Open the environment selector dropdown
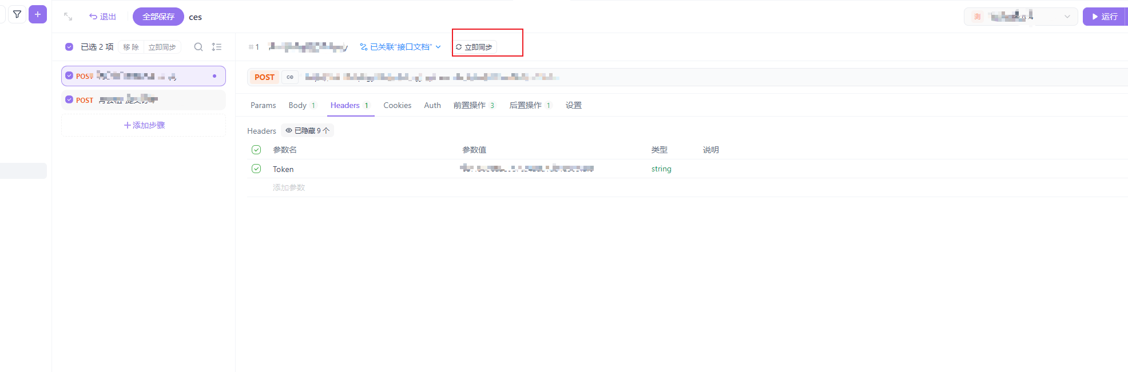Viewport: 1128px width, 372px height. tap(1021, 17)
